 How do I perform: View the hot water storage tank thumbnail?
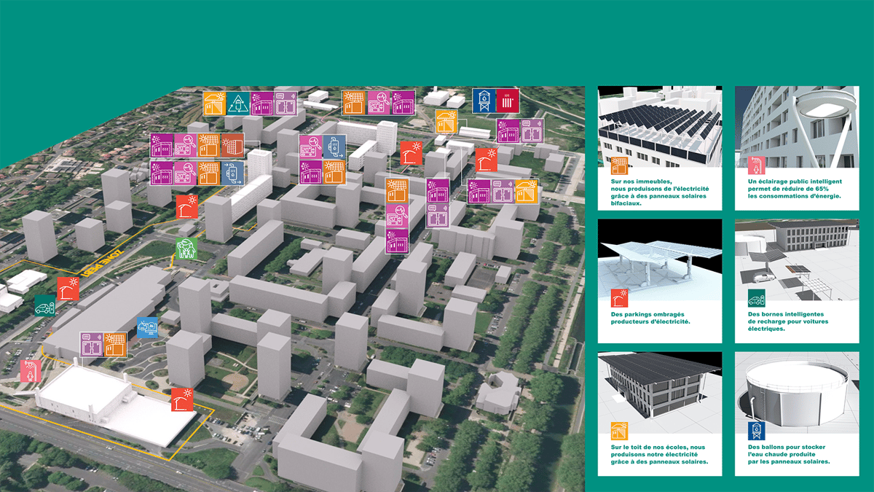[x=797, y=393]
